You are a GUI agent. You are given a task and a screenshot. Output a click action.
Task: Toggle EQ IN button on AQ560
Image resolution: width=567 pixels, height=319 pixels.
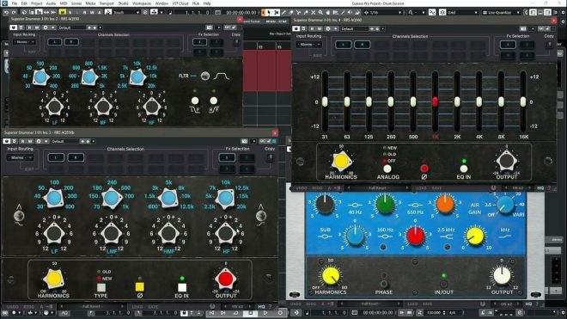coord(464,169)
